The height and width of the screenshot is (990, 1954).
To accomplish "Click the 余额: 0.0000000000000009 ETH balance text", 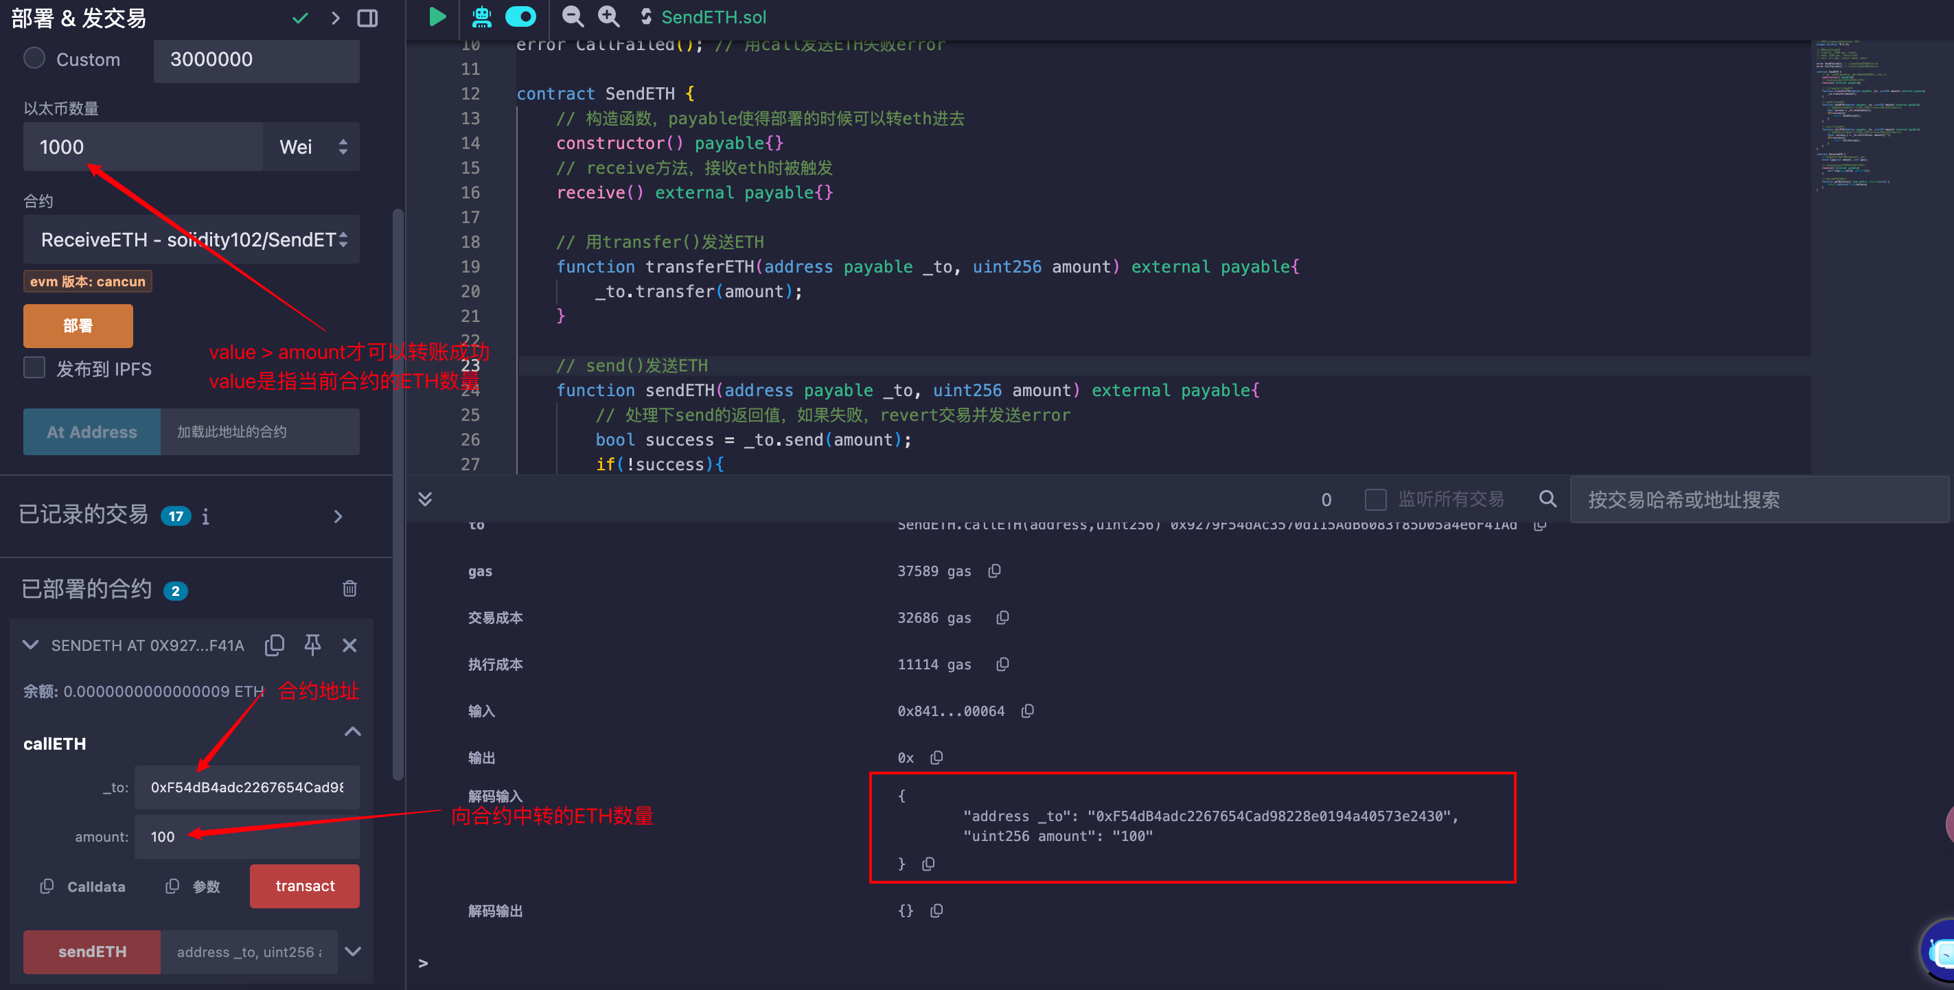I will click(x=143, y=691).
